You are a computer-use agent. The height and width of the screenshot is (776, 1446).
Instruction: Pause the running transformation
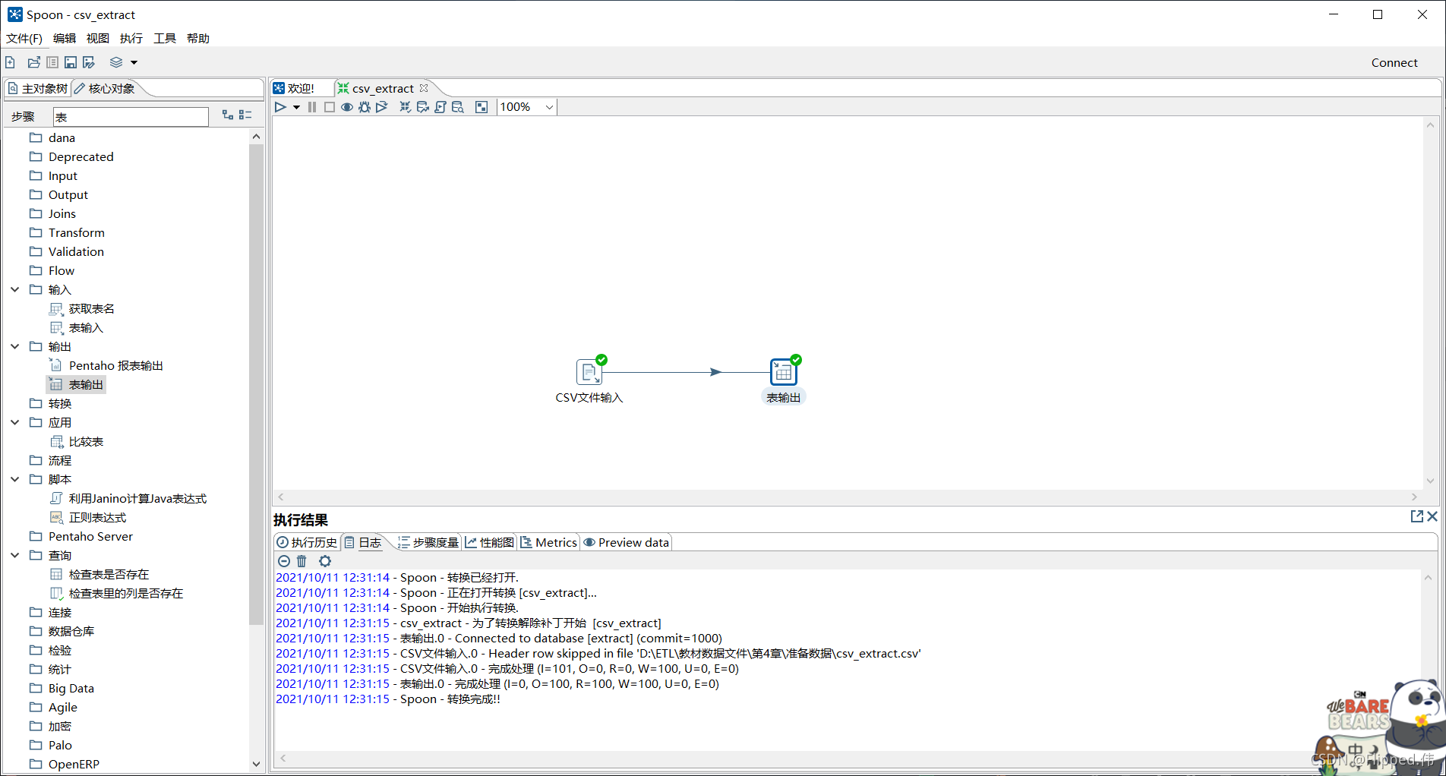click(x=312, y=107)
